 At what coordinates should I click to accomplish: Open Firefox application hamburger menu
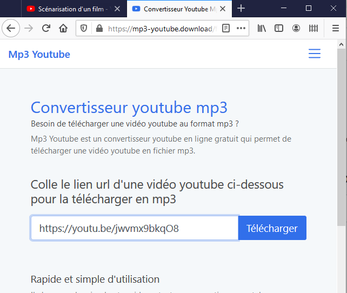(x=336, y=28)
